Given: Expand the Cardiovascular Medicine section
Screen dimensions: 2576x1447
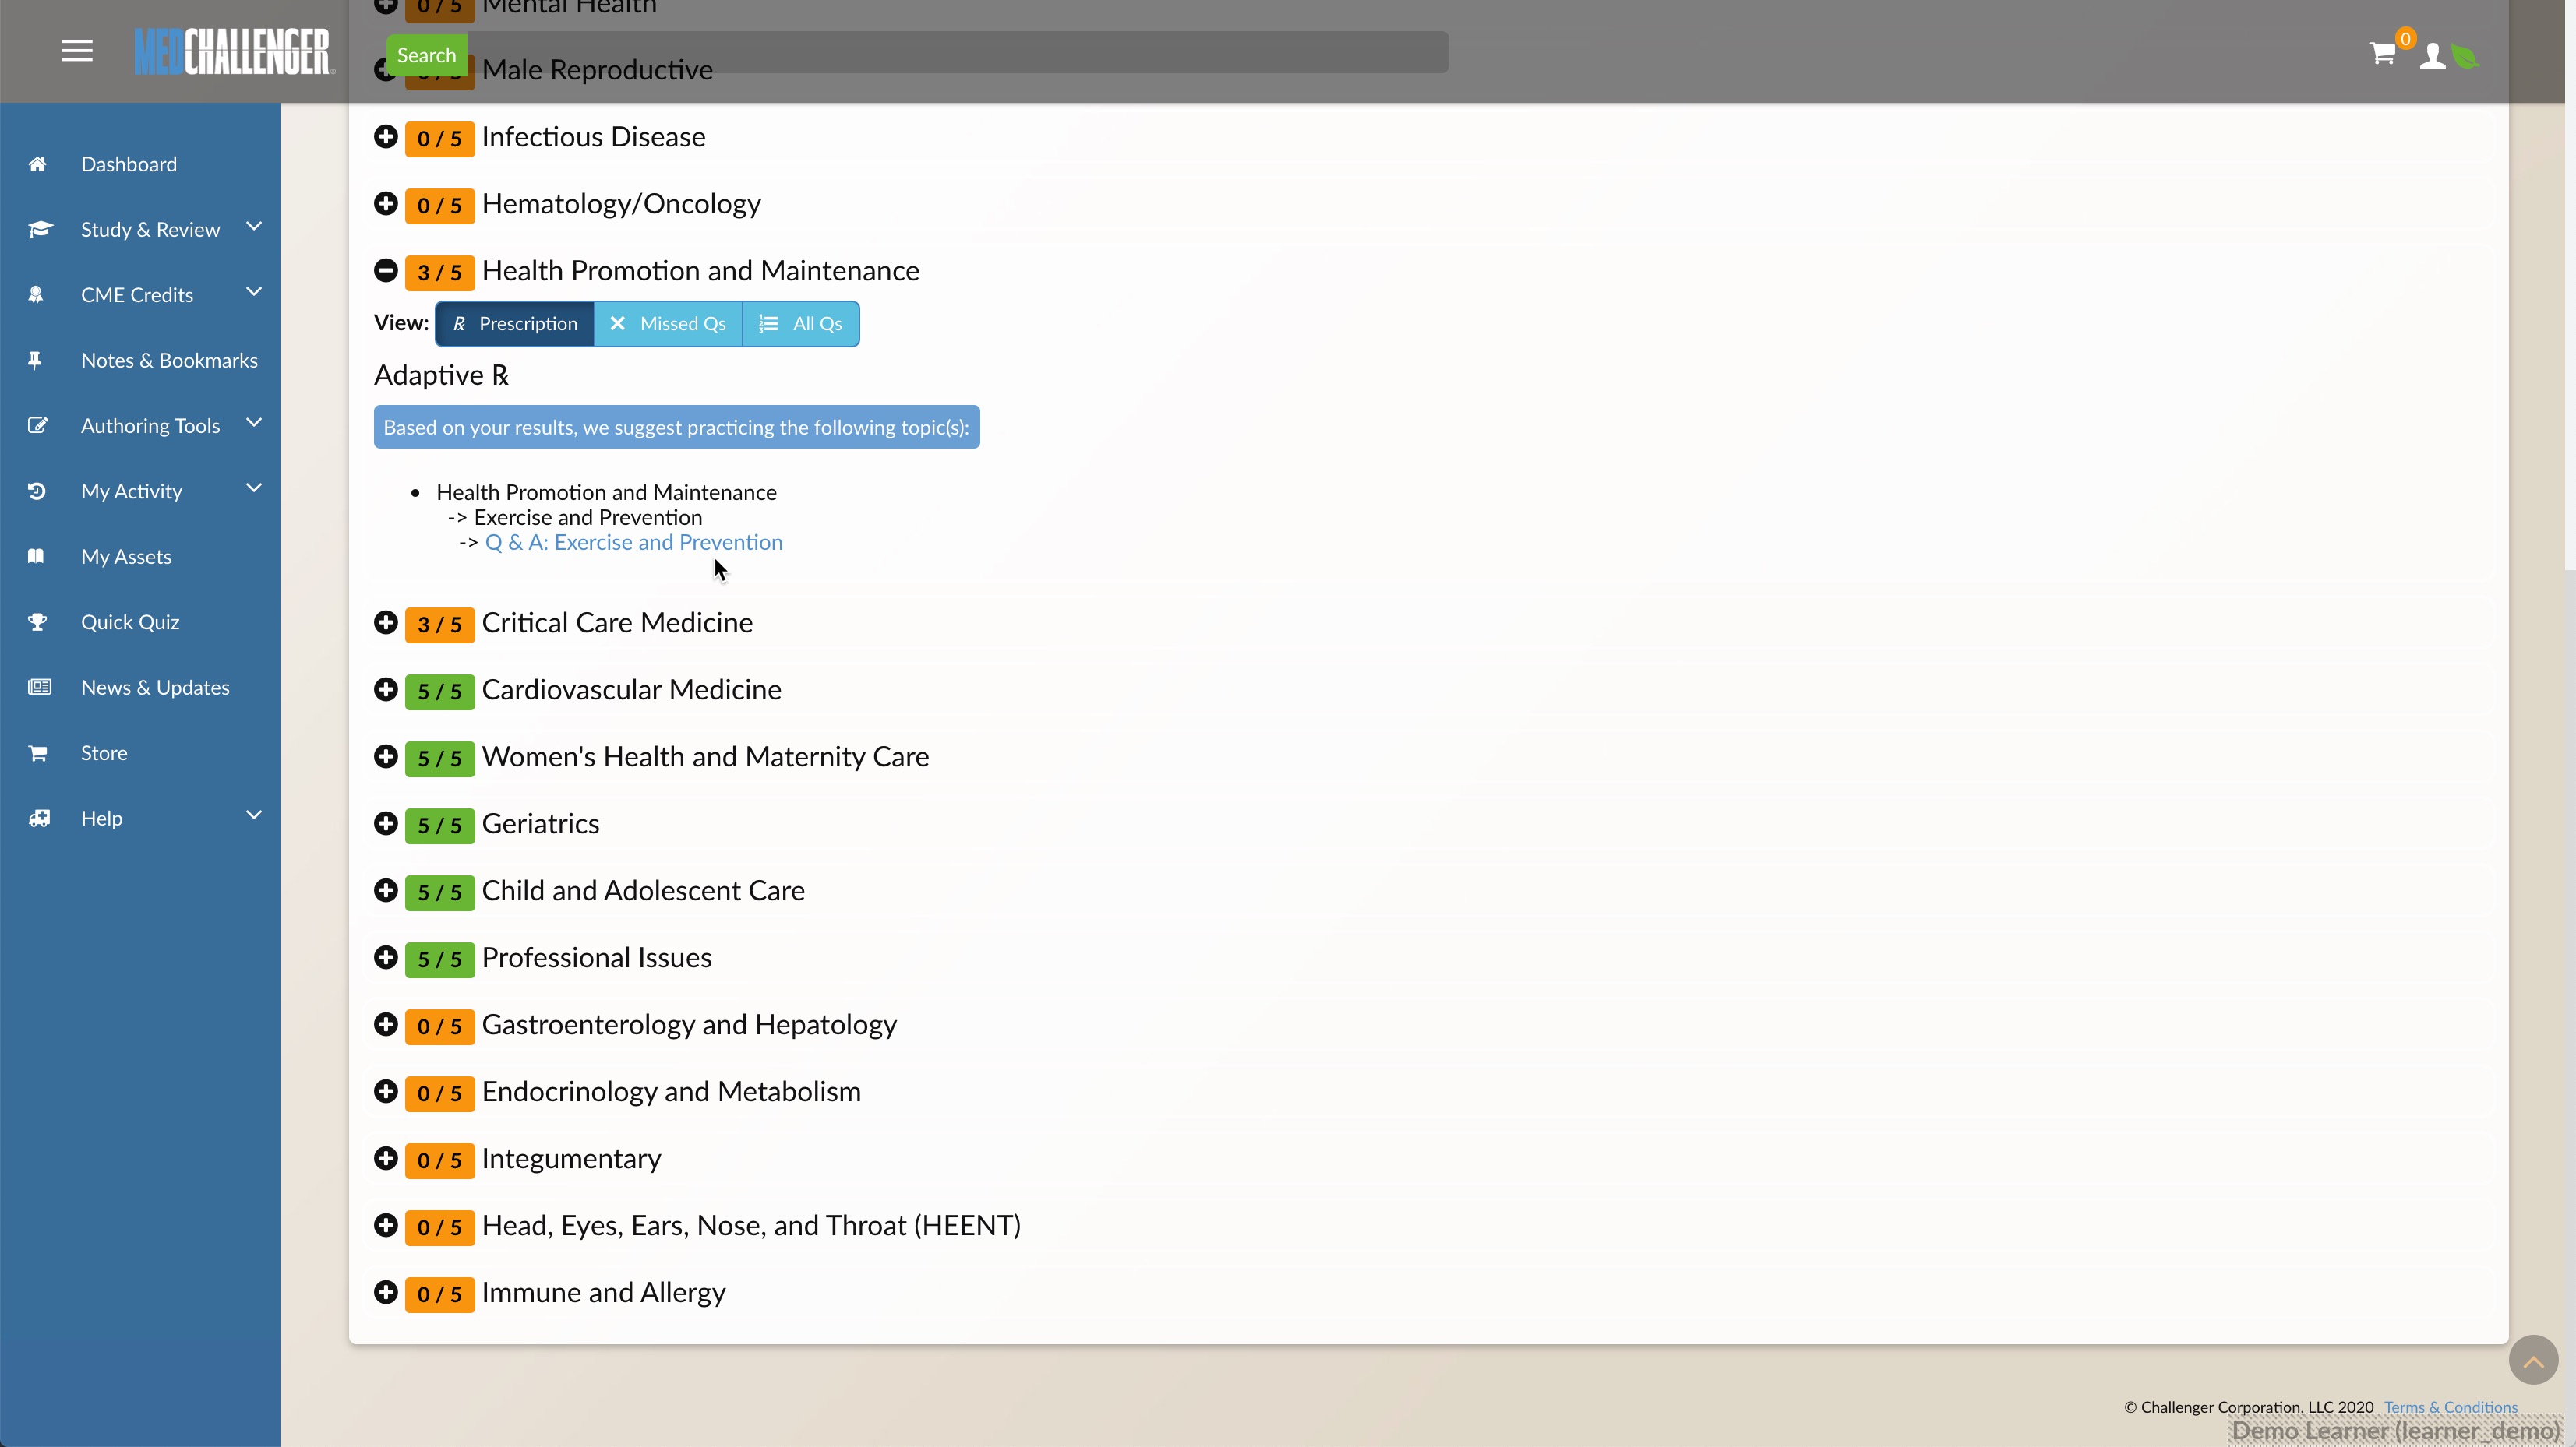Looking at the screenshot, I should (386, 689).
